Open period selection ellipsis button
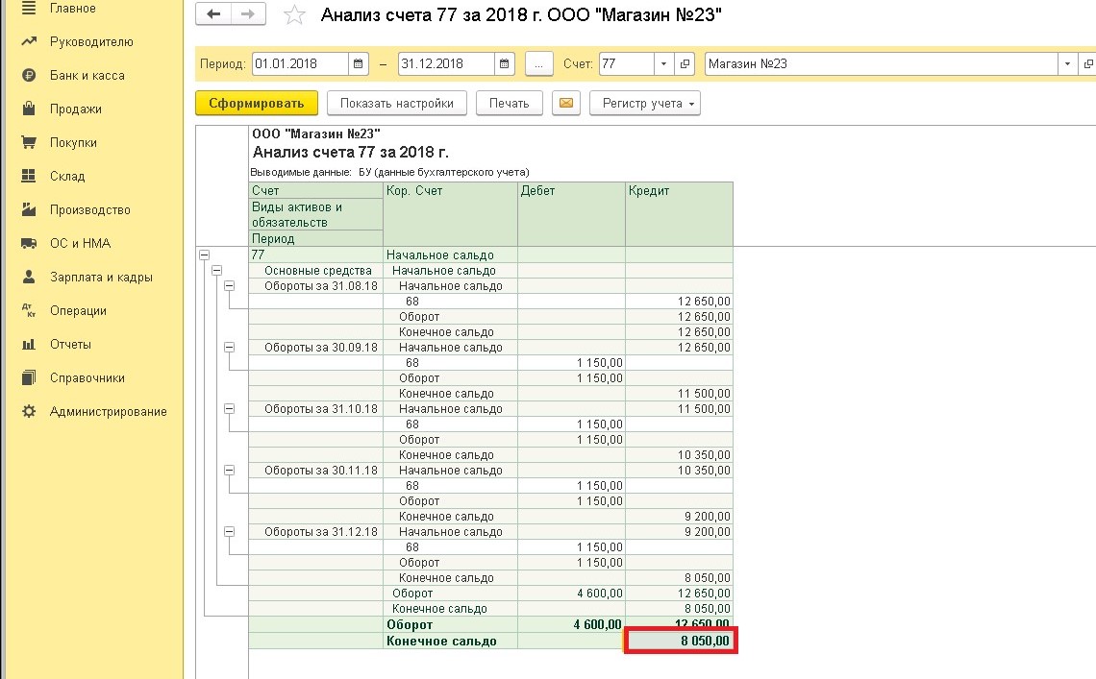Viewport: 1096px width, 679px height. point(539,63)
